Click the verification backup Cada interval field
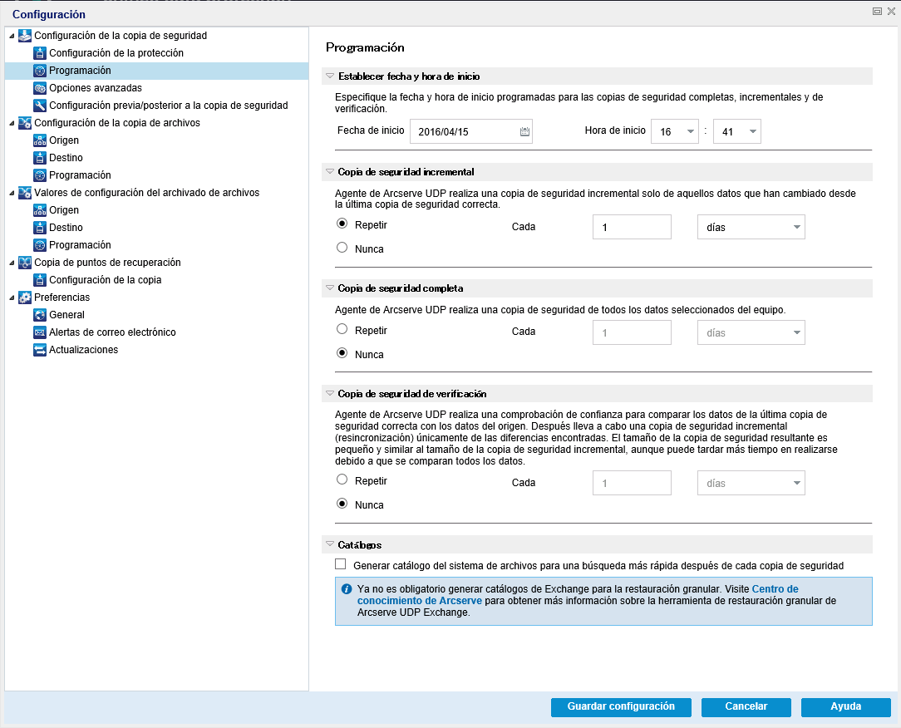 [x=632, y=483]
